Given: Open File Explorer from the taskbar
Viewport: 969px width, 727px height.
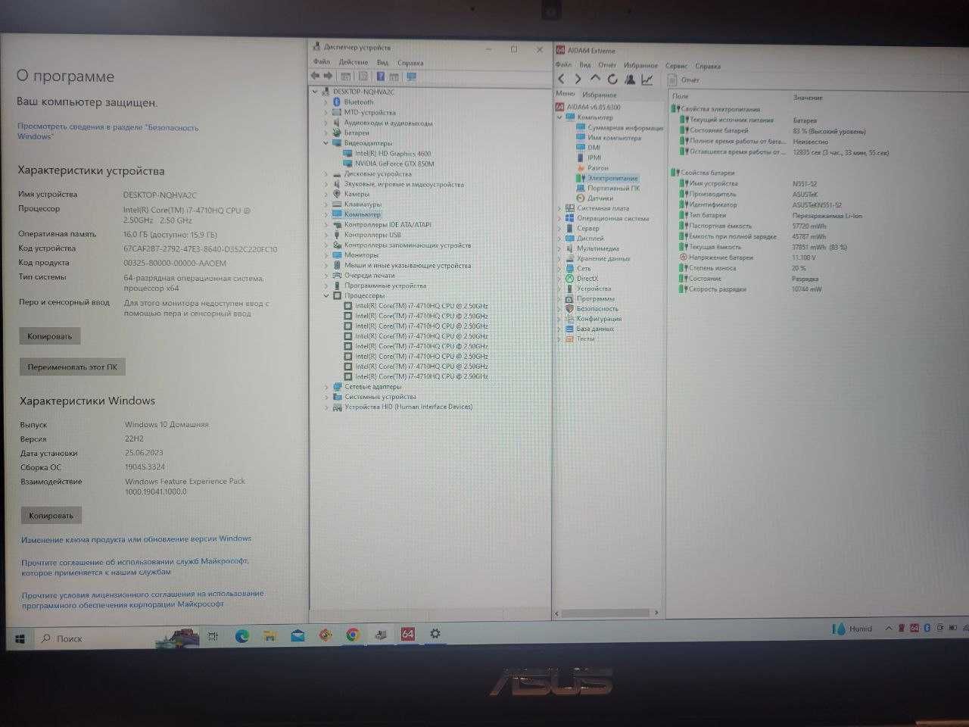Looking at the screenshot, I should [x=270, y=636].
